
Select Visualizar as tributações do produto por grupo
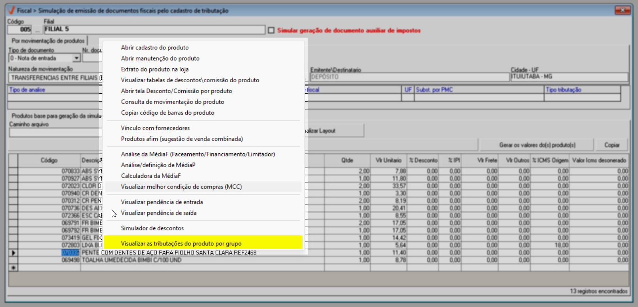point(181,243)
